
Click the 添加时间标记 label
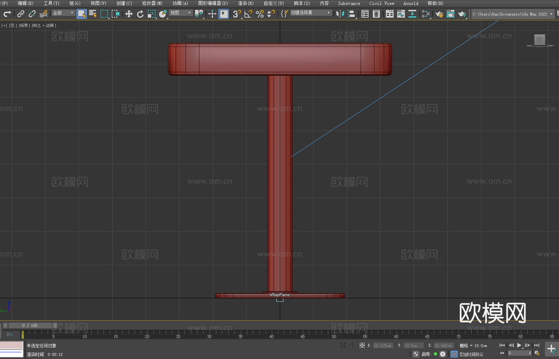471,354
